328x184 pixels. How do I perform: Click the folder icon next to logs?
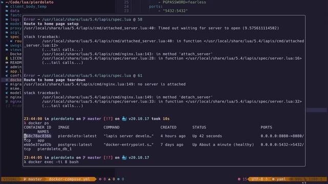click(x=7, y=19)
